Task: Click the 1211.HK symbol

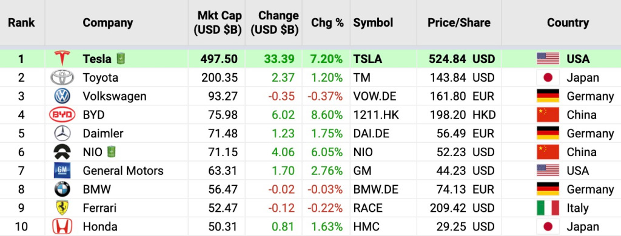Action: pyautogui.click(x=376, y=114)
